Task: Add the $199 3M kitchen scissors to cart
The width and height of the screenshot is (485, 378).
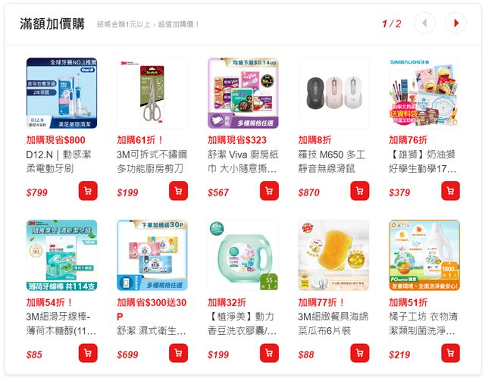Action: click(178, 191)
